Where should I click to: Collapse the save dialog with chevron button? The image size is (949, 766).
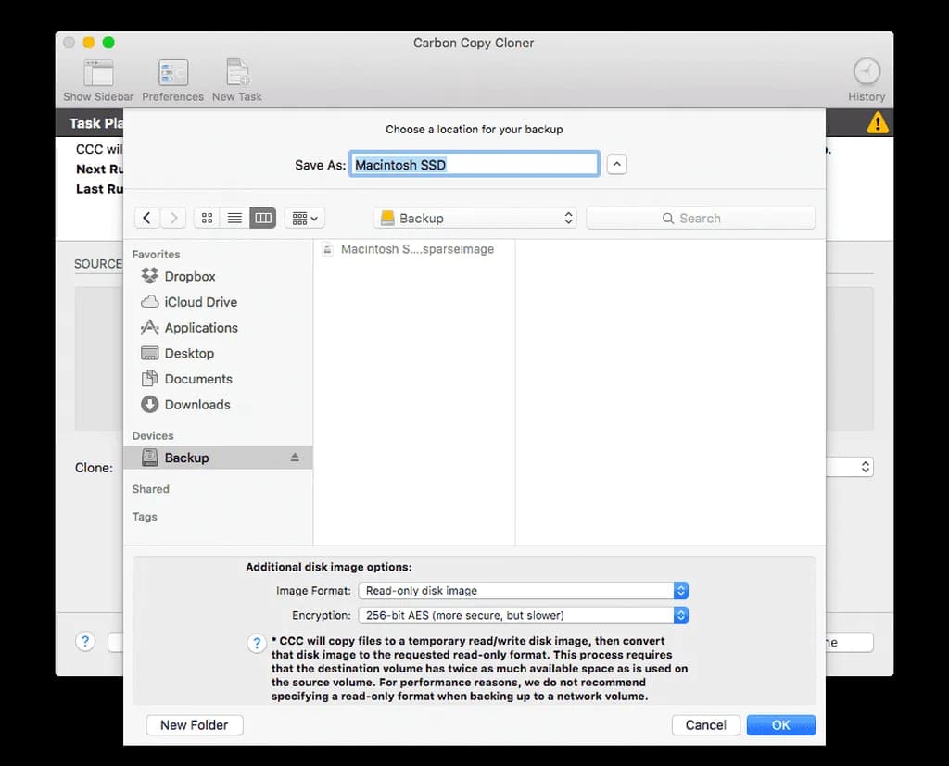coord(617,165)
